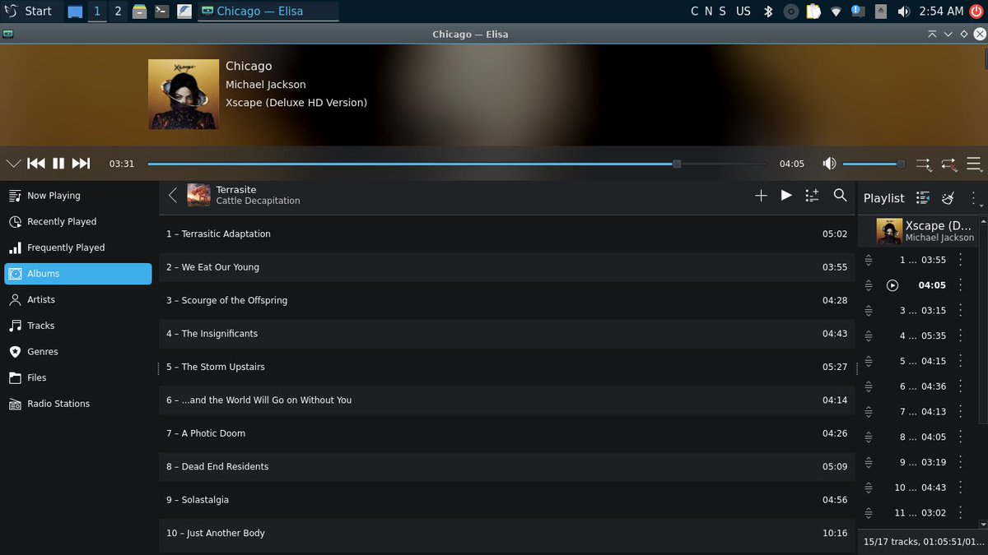Open the album sort options icon

point(812,195)
